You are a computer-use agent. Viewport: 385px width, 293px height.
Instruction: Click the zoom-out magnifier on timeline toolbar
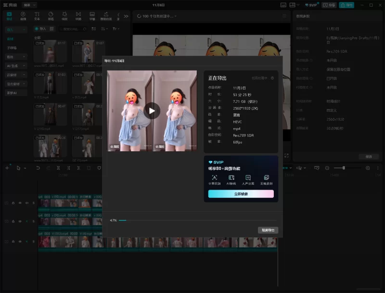coord(327,168)
